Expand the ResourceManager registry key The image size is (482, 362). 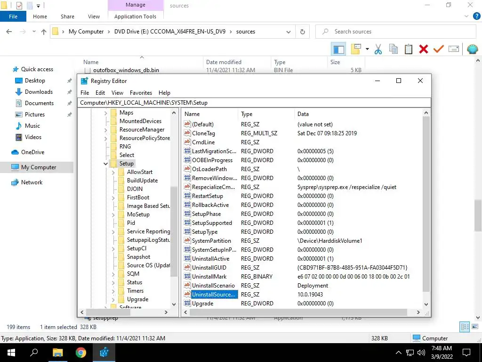[105, 130]
